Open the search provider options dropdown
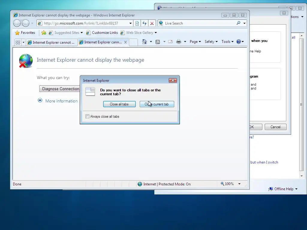This screenshot has height=230, width=307. pos(244,23)
